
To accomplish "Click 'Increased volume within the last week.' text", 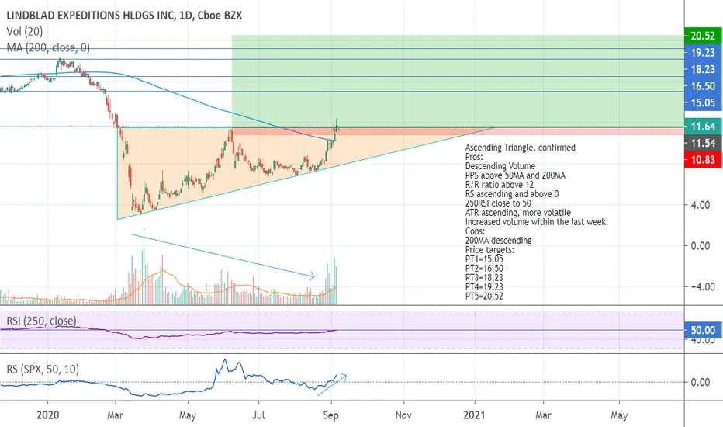I will click(x=537, y=221).
